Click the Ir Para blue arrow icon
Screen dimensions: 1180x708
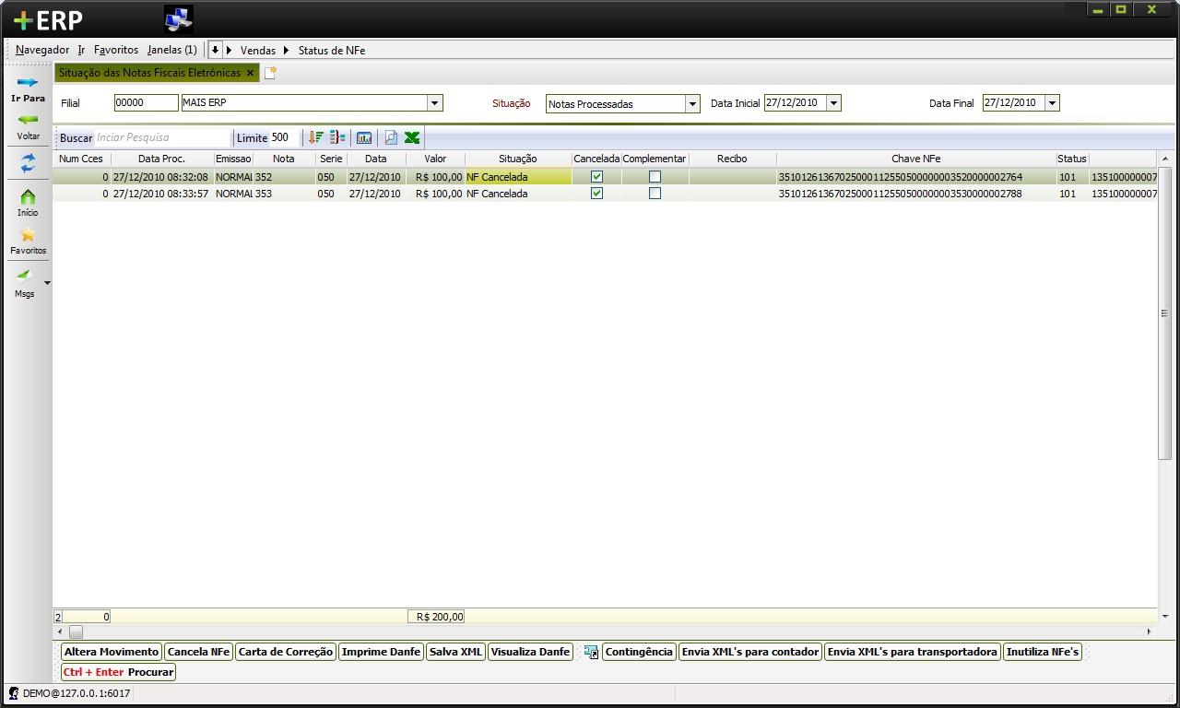pyautogui.click(x=28, y=82)
